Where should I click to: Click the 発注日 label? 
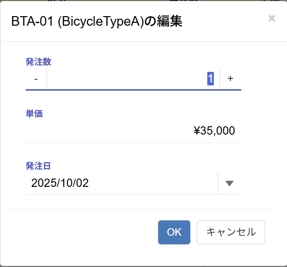[x=38, y=166]
